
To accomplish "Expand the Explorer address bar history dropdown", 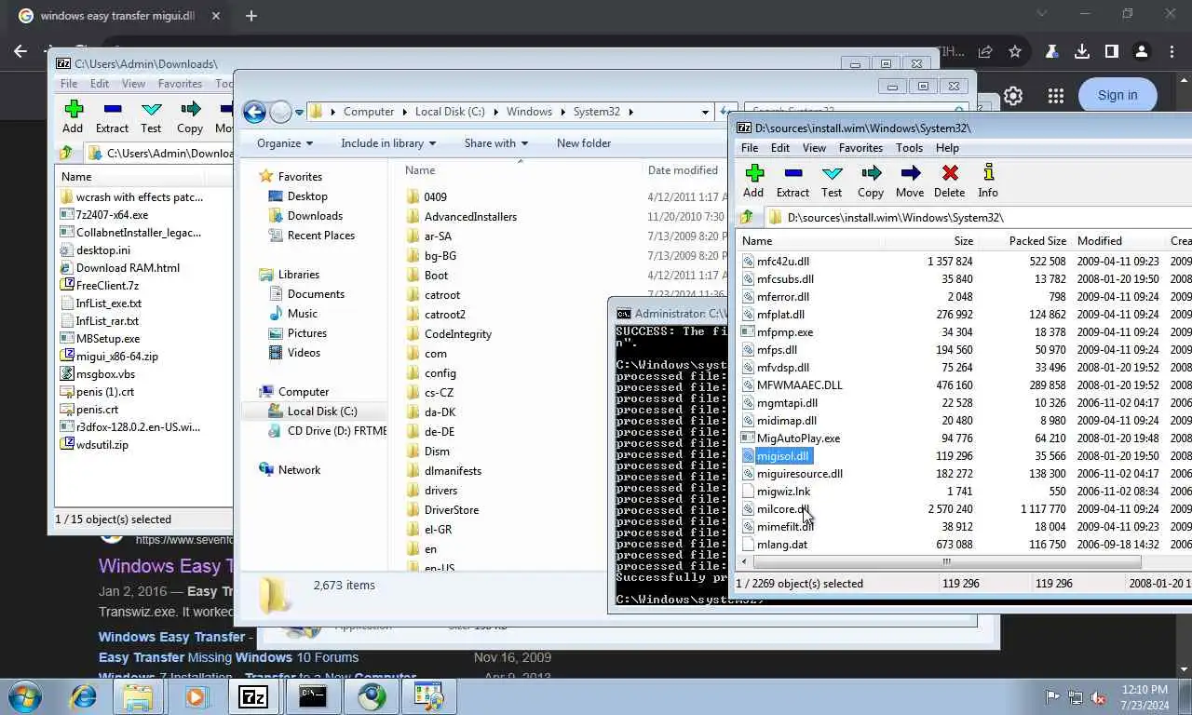I will coord(705,112).
